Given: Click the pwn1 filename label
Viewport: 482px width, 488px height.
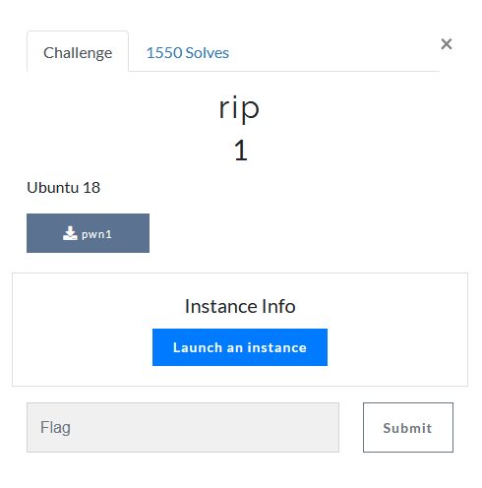Looking at the screenshot, I should (96, 234).
